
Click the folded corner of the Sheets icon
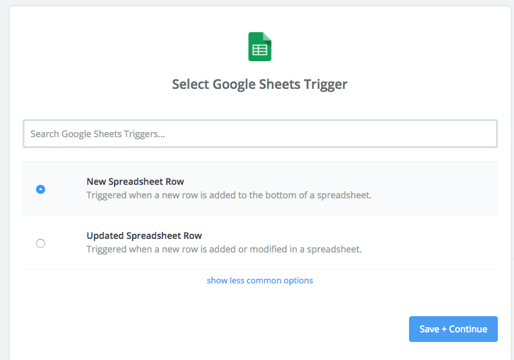[x=267, y=37]
